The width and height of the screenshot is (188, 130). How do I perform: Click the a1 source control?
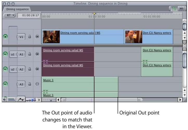(x=13, y=54)
